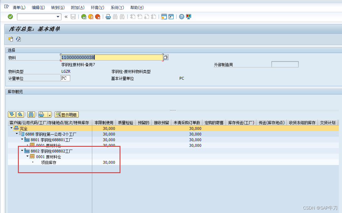342x213 pixels.
Task: Collapse the 8801 plant node
Action: (22, 139)
